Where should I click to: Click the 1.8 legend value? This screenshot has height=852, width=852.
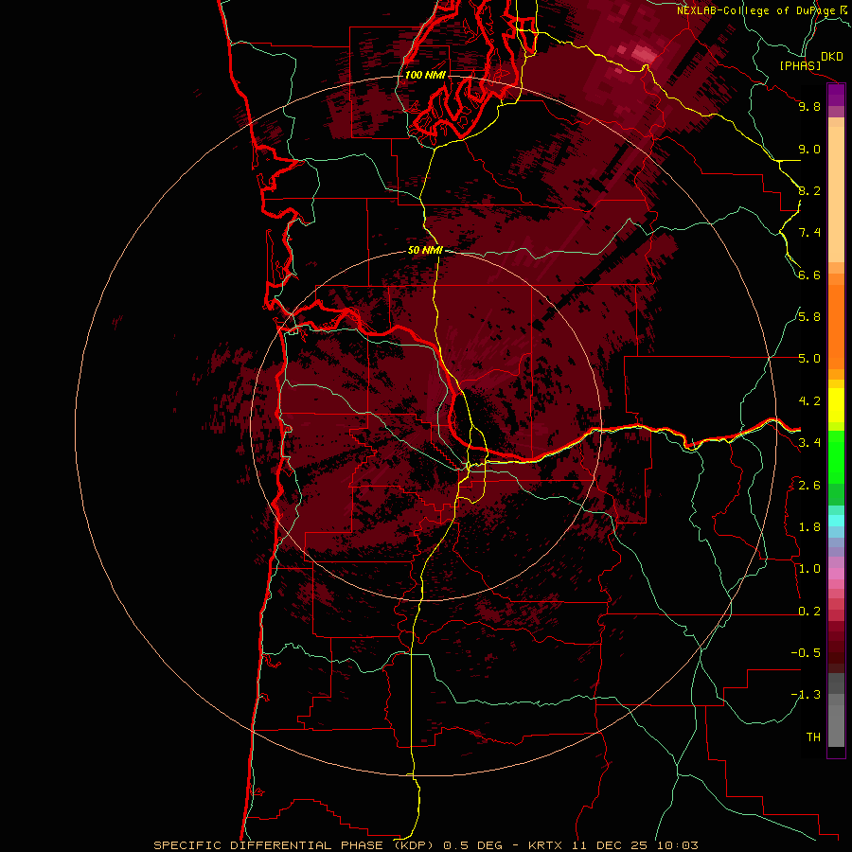pyautogui.click(x=809, y=527)
